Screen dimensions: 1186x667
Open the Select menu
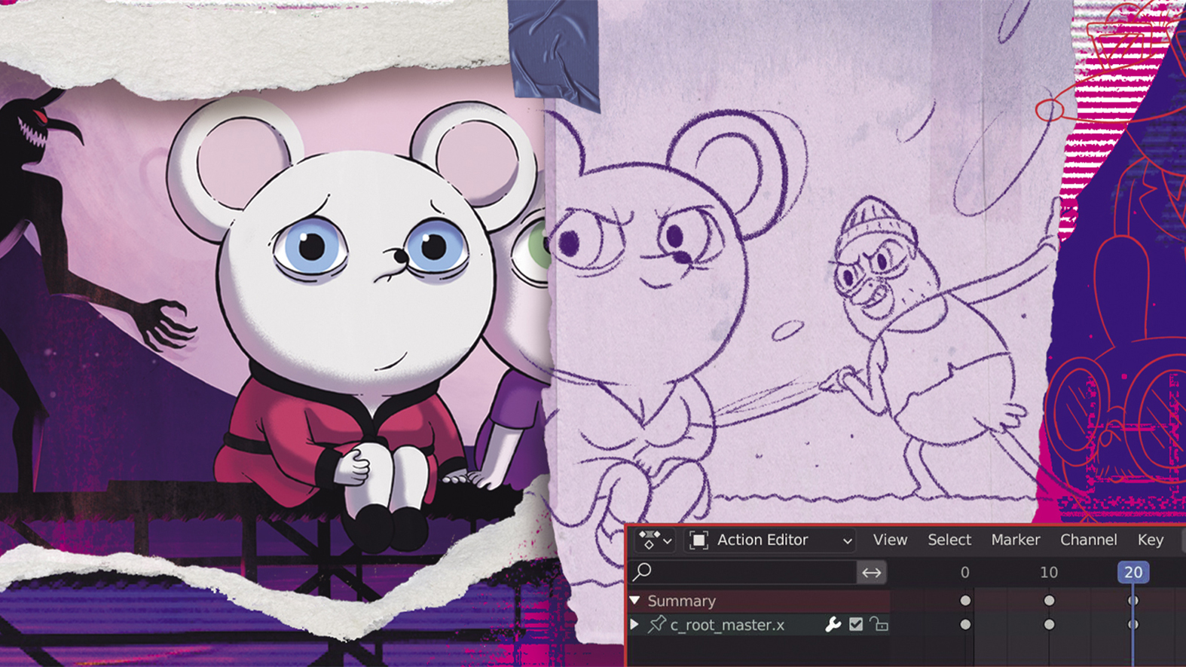[949, 540]
